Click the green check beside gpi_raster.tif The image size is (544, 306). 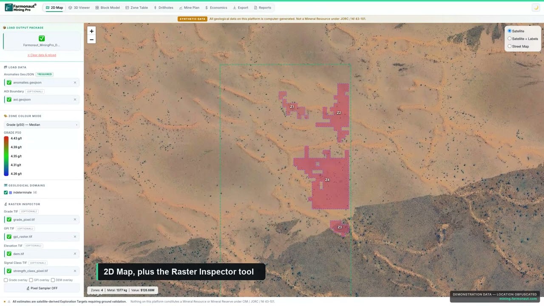coord(9,237)
